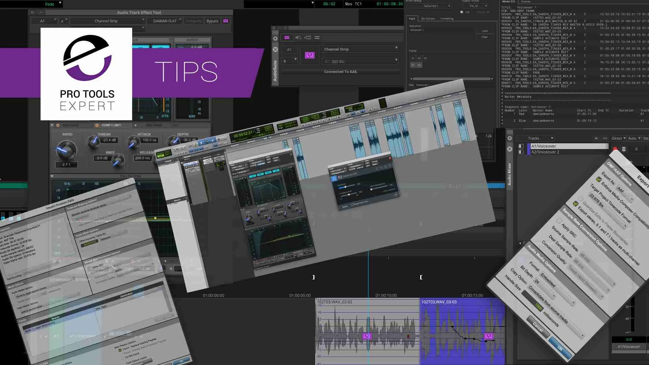Viewport: 649px width, 365px height.
Task: Toggle the A1/Voiceover track display checkbox
Action: pyautogui.click(x=521, y=146)
